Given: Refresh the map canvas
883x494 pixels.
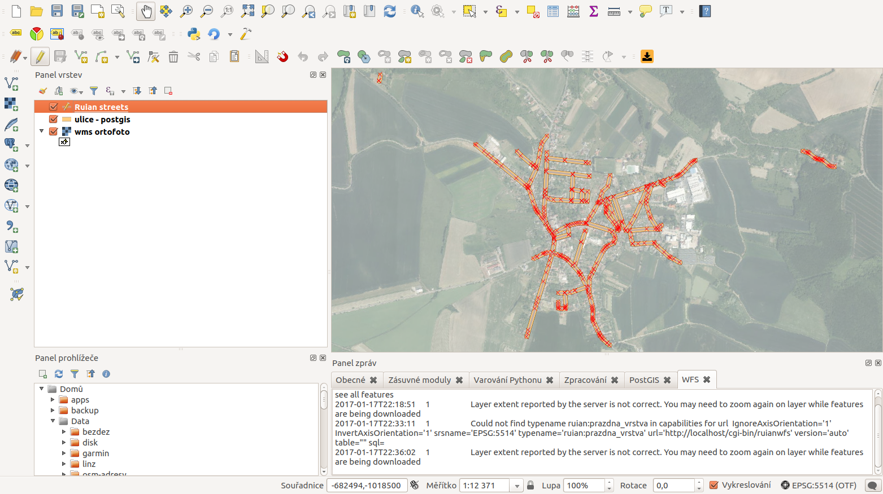Looking at the screenshot, I should click(x=389, y=11).
